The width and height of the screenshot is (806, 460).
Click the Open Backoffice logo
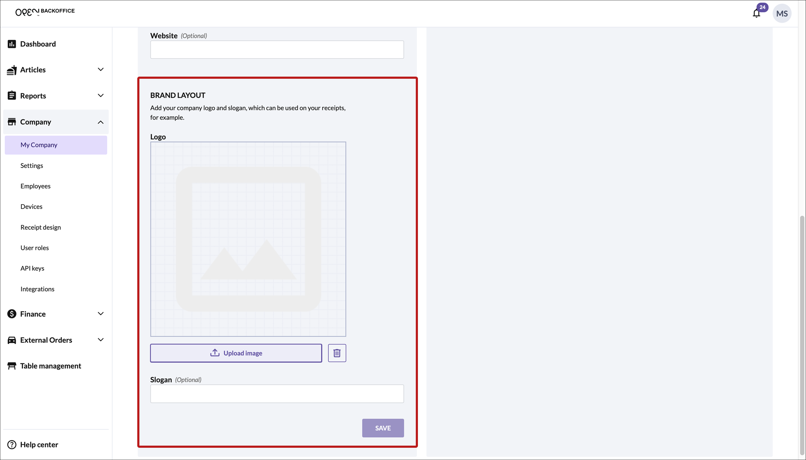(x=45, y=12)
